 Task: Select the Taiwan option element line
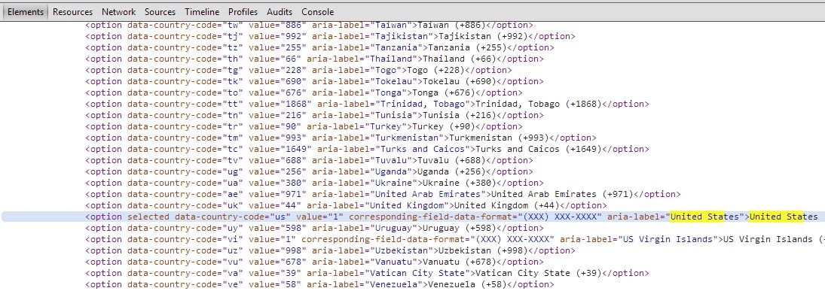310,26
